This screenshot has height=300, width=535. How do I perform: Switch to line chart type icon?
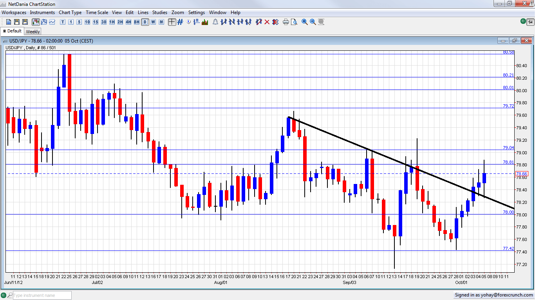[52, 22]
